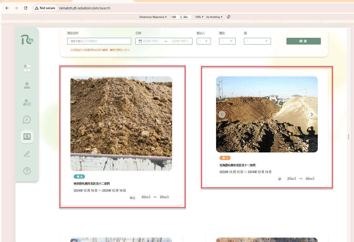Image resolution: width=354 pixels, height=242 pixels.
Task: Open the chat messages icon in sidebar
Action: [27, 120]
